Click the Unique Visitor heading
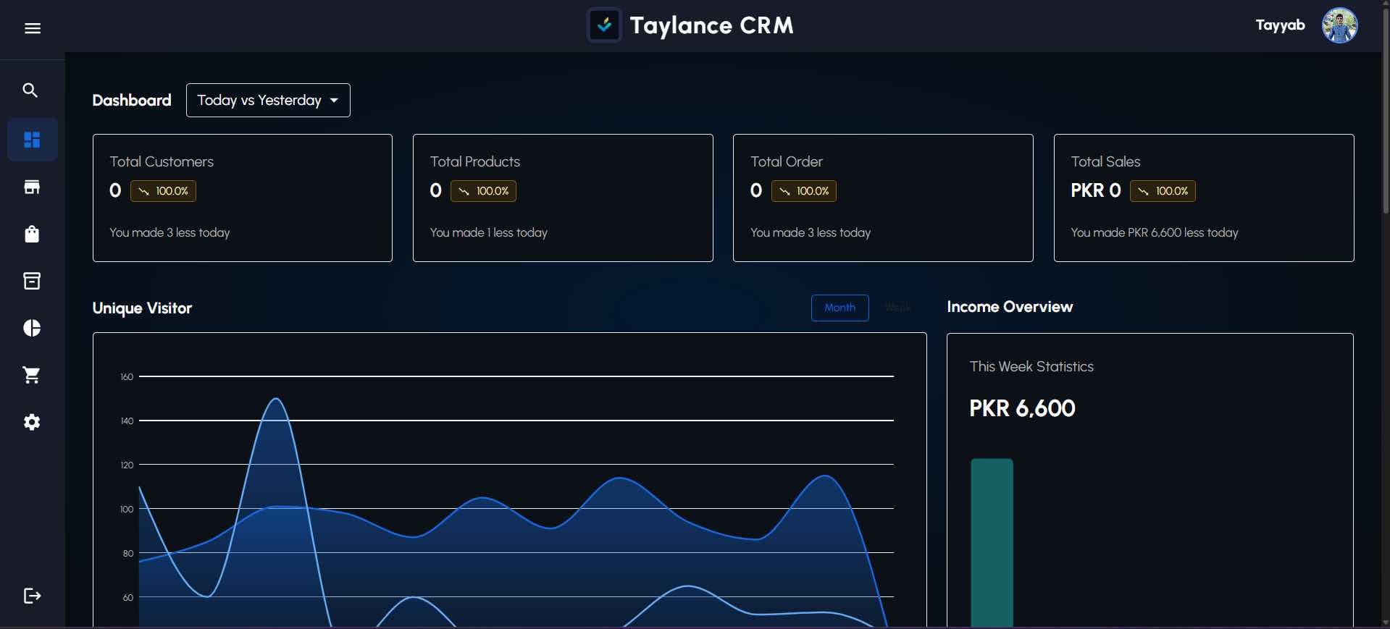The width and height of the screenshot is (1390, 629). point(142,308)
